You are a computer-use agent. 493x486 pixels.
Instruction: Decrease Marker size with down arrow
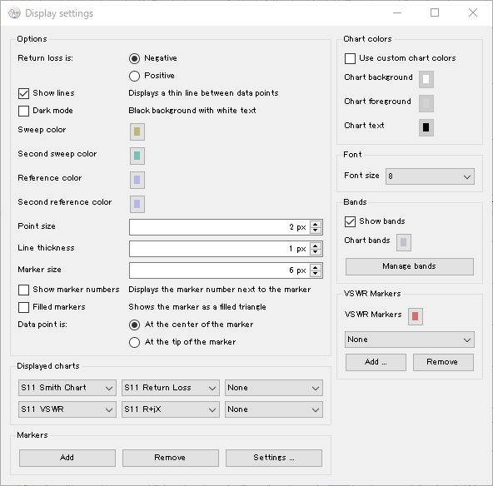[x=316, y=274]
